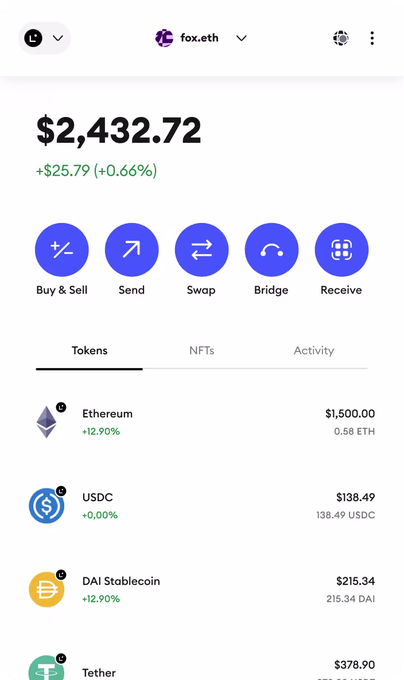404x680 pixels.
Task: Click the $2,432.72 total balance
Action: pyautogui.click(x=119, y=131)
